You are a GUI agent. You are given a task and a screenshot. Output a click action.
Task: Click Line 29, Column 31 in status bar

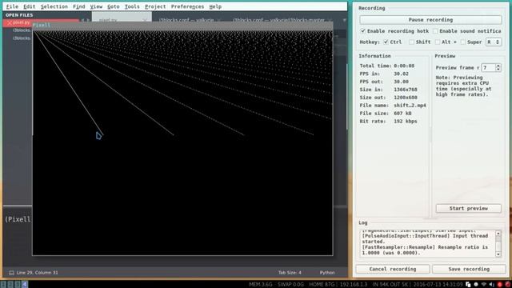coord(38,273)
